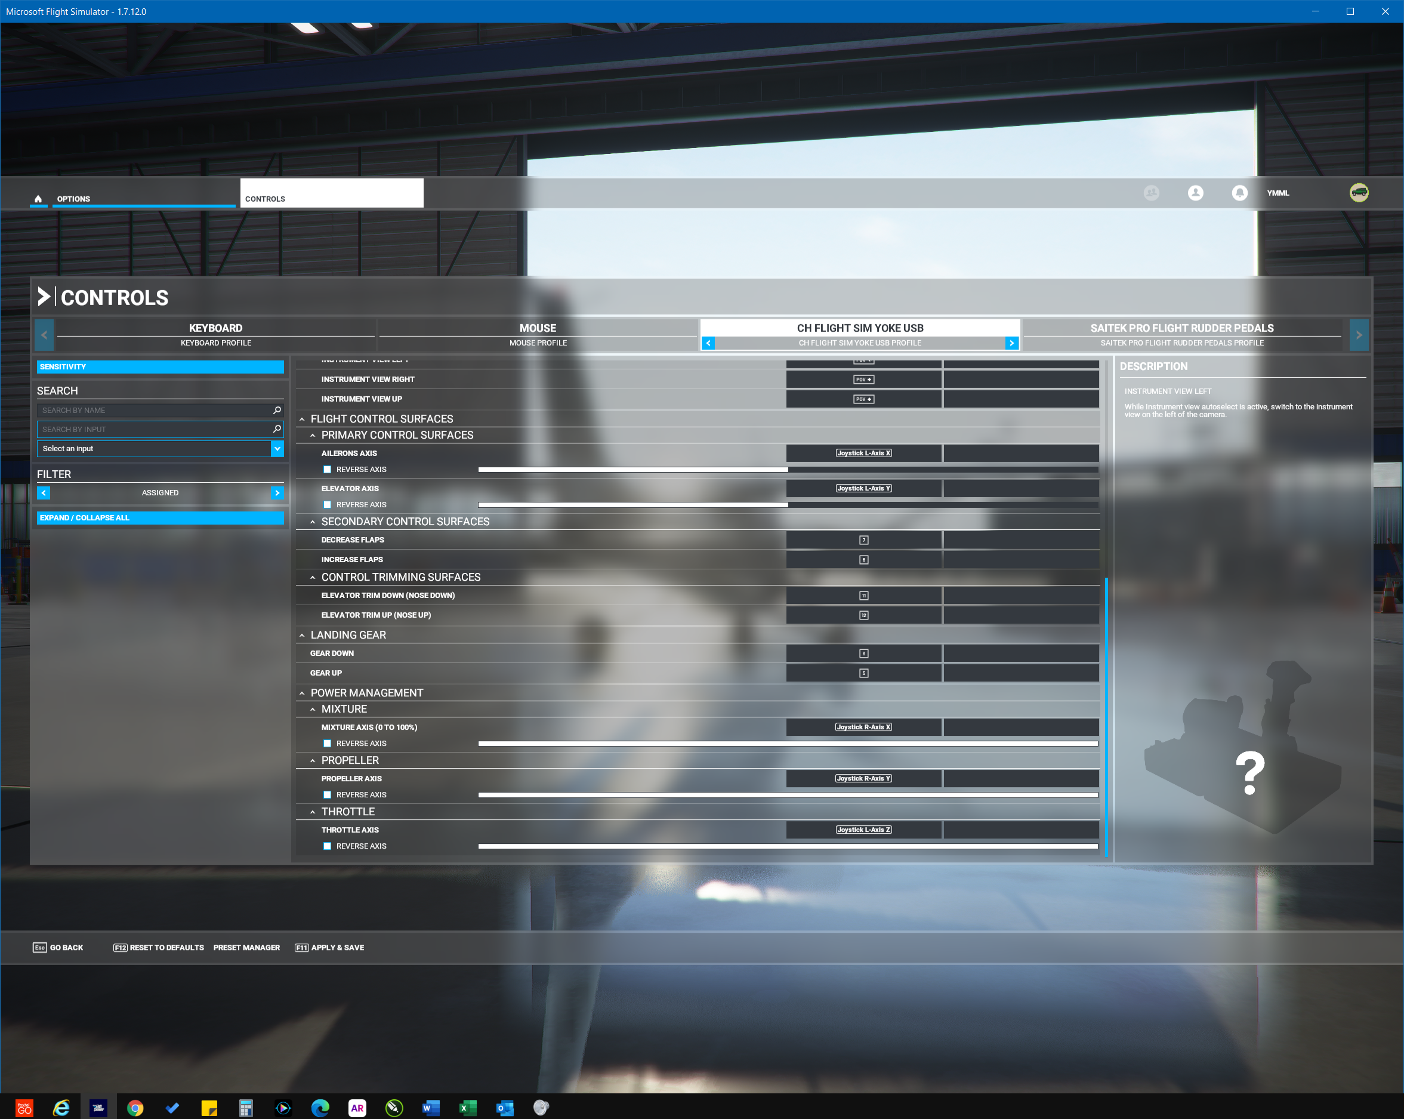This screenshot has width=1404, height=1119.
Task: Collapse the Mixture group
Action: [313, 710]
